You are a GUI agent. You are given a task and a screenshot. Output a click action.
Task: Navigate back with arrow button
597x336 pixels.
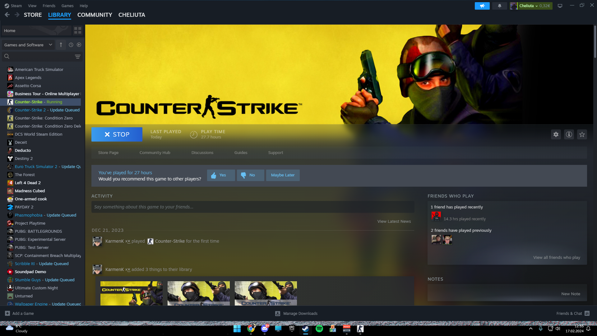point(7,15)
